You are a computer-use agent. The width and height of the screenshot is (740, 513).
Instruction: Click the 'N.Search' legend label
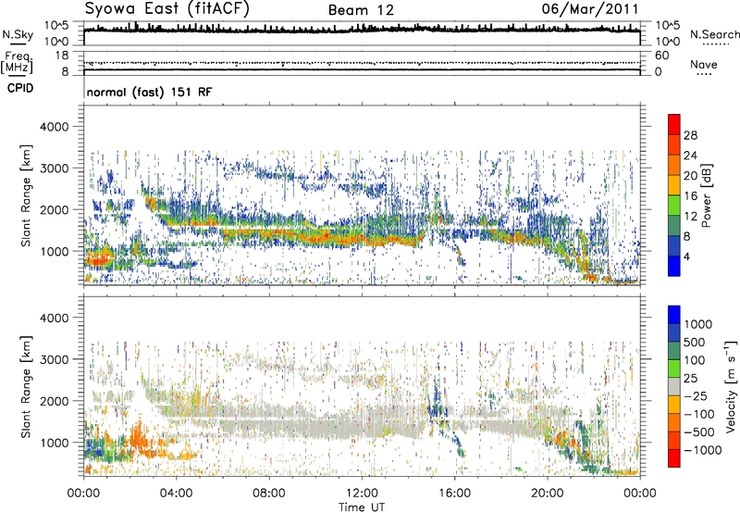(715, 34)
